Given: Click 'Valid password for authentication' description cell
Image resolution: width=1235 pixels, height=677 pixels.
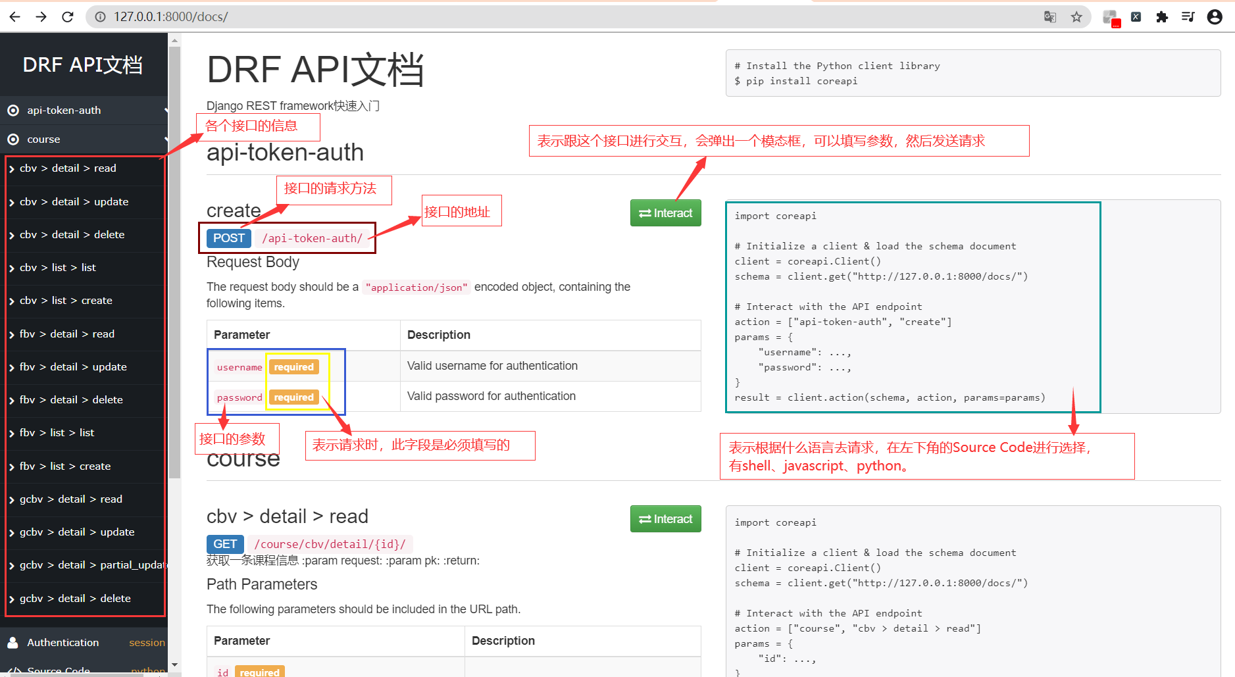Looking at the screenshot, I should pos(551,396).
